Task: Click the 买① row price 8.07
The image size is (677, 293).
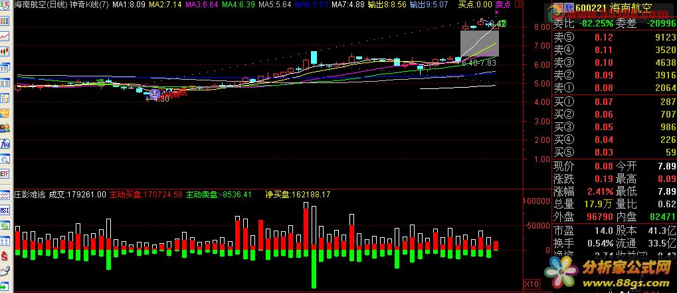Action: point(604,102)
